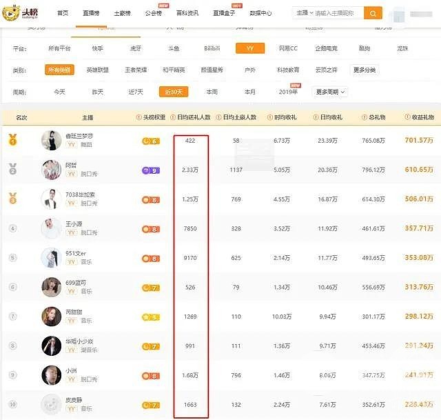Viewport: 441px width, 420px height.
Task: Open avatar of rank 1 streamer
Action: [51, 140]
